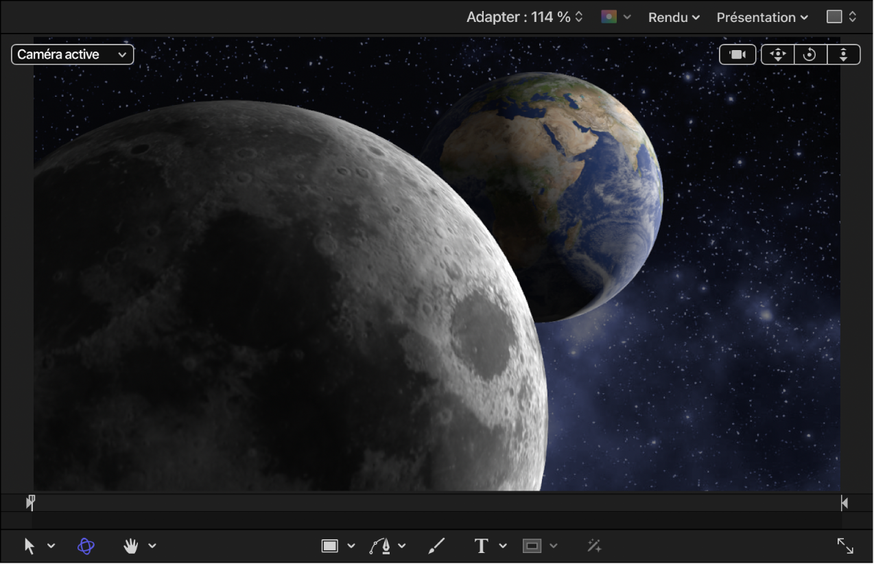This screenshot has height=564, width=874.
Task: Open the Caméra active dropdown
Action: click(x=72, y=54)
